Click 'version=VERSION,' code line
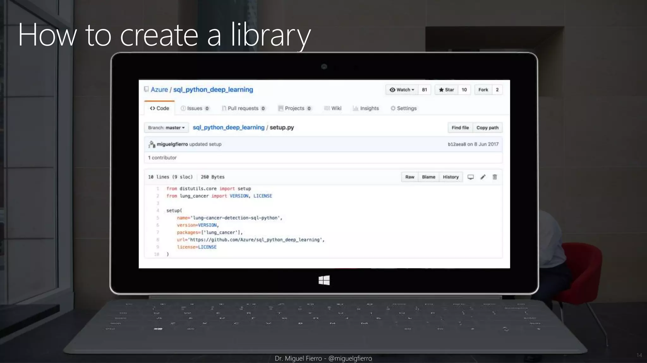The height and width of the screenshot is (363, 647). 198,225
